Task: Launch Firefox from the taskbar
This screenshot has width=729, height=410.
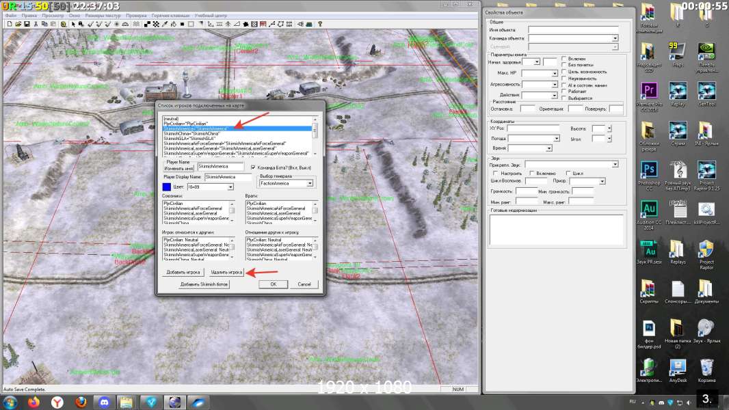Action: pos(34,402)
